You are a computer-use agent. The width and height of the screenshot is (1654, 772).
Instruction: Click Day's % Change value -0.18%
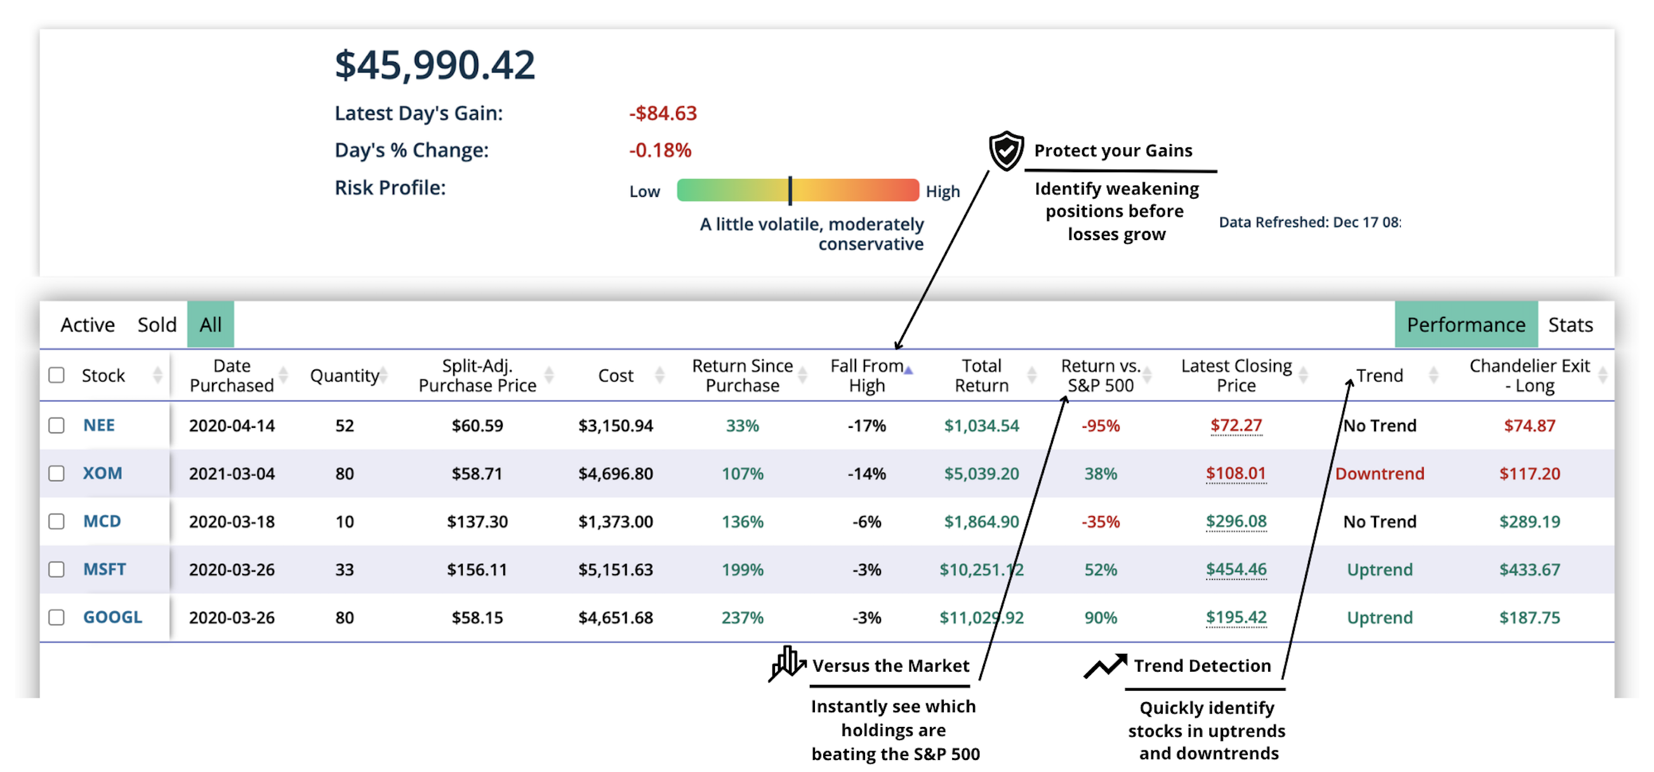point(660,151)
